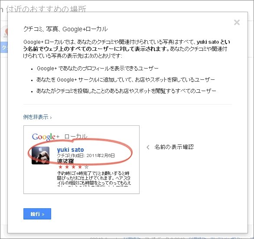Select the first red rating star
254x239 pixels.
coord(60,167)
